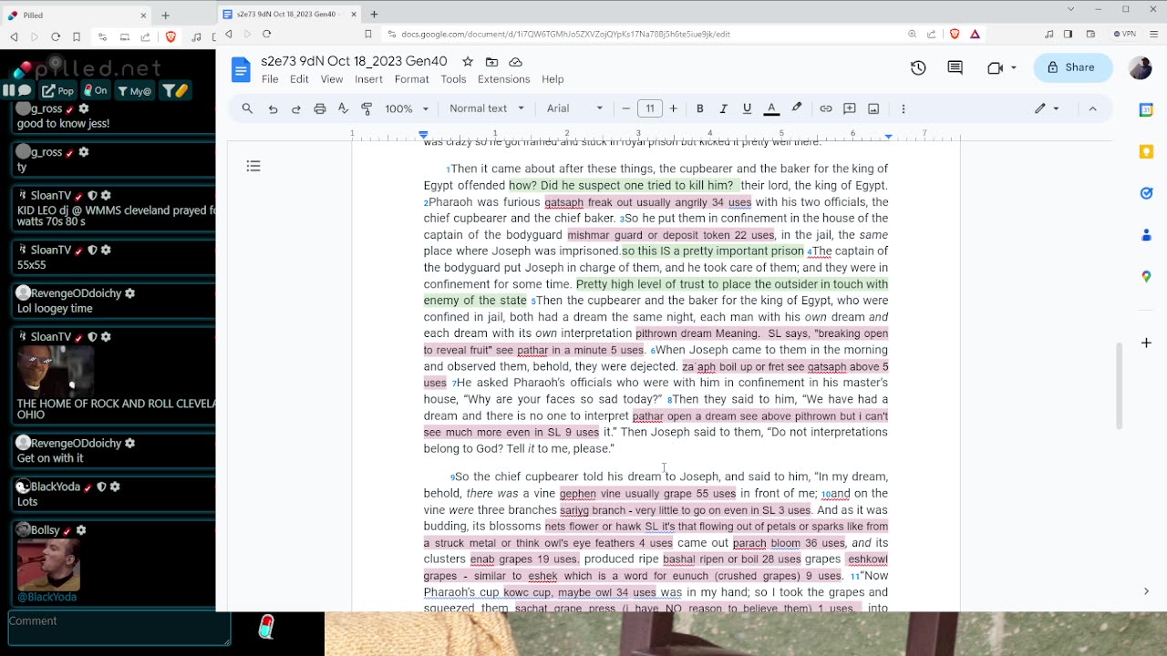The image size is (1167, 656).
Task: Switch to the Pilled browser tab
Action: [x=76, y=15]
